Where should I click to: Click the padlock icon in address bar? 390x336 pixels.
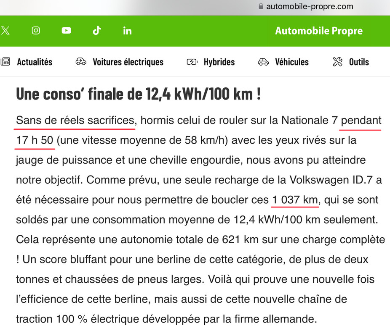pyautogui.click(x=261, y=6)
